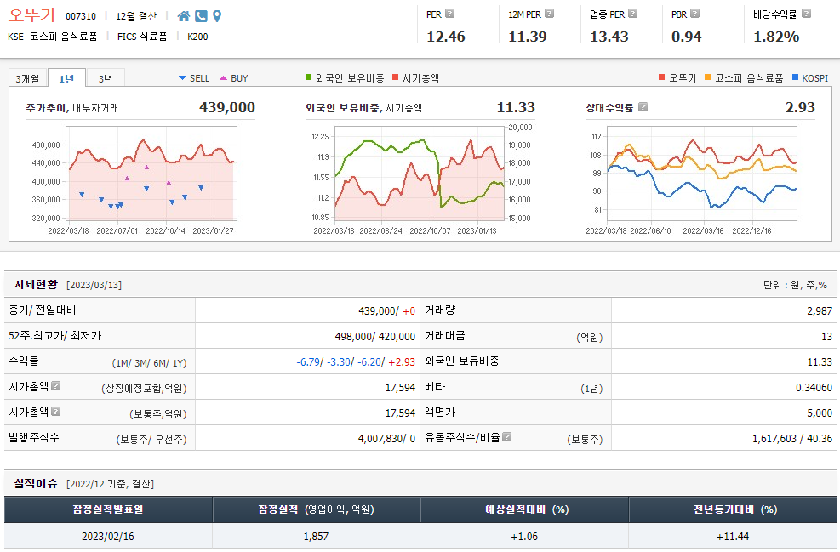Image resolution: width=840 pixels, height=552 pixels.
Task: Click the 주가추이 price chart
Action: [x=151, y=174]
